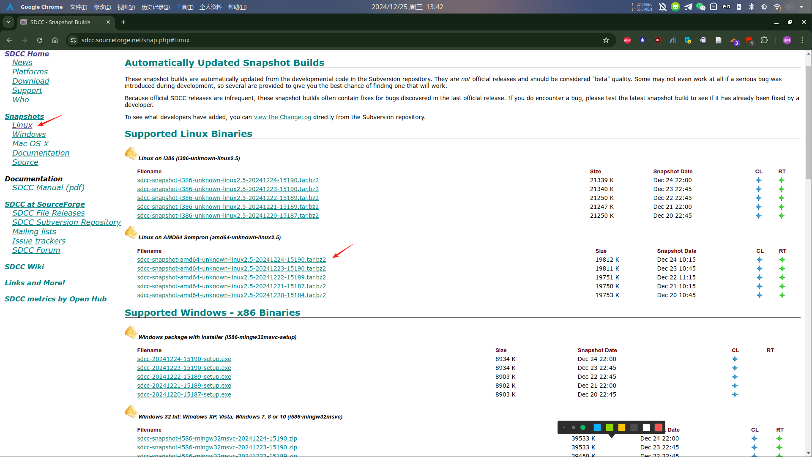Open ChangeLog icon for sdcc-20241222-15189-setup.exe
The image size is (812, 457).
point(735,377)
